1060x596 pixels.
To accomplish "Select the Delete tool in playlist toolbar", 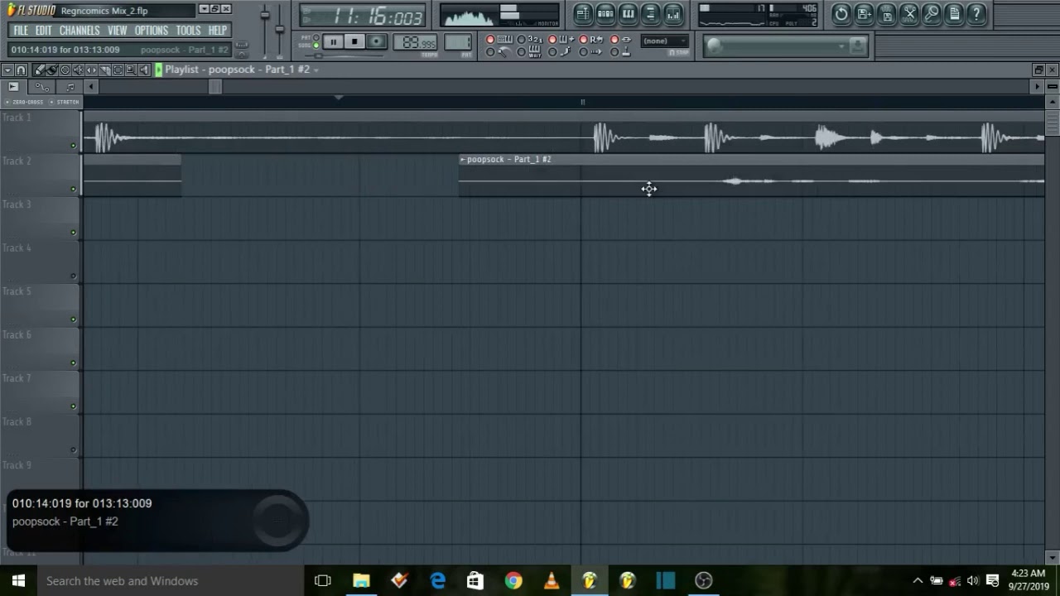I will click(65, 70).
